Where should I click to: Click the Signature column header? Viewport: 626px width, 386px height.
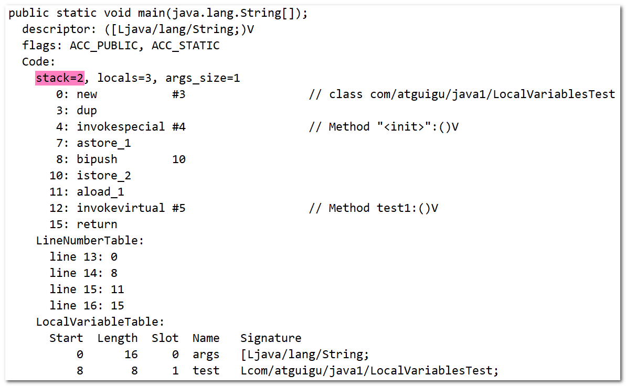click(x=271, y=338)
